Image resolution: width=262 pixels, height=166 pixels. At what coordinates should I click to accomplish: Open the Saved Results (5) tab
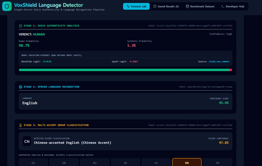[166, 6]
